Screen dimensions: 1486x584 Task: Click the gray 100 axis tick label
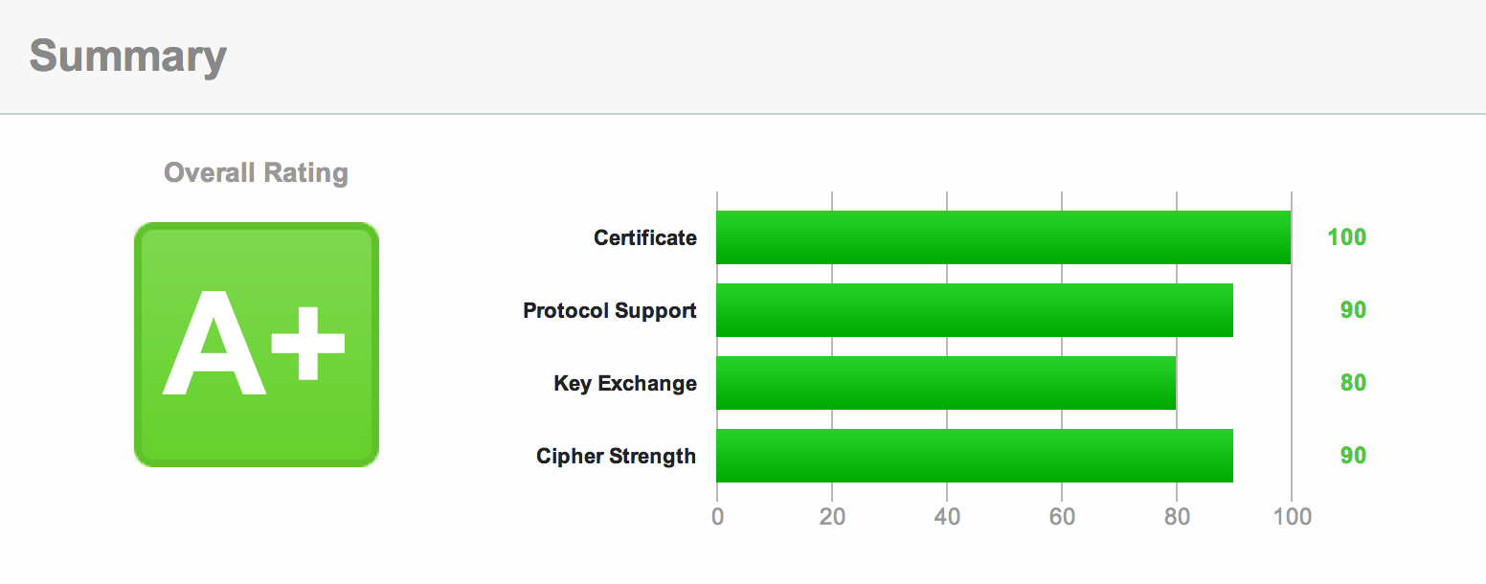[x=1292, y=516]
